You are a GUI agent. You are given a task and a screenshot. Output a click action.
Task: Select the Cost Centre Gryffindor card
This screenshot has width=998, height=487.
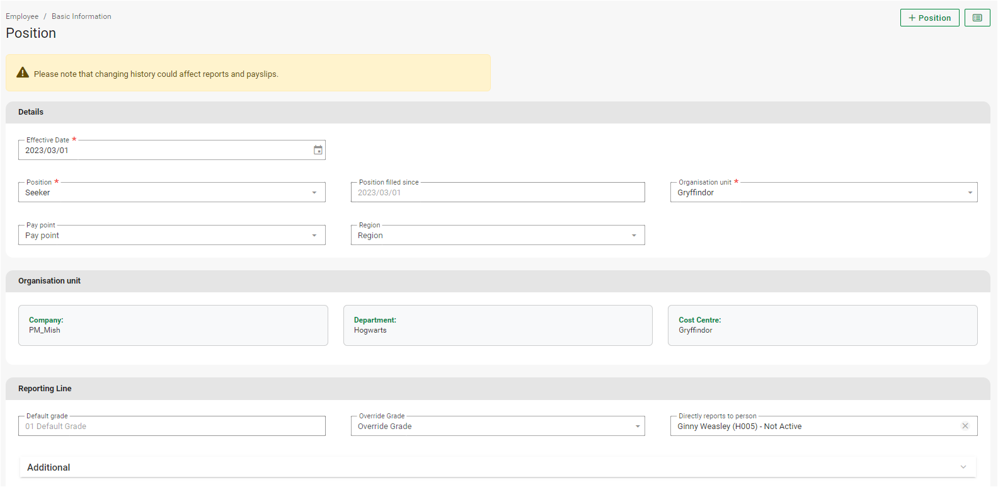point(822,325)
